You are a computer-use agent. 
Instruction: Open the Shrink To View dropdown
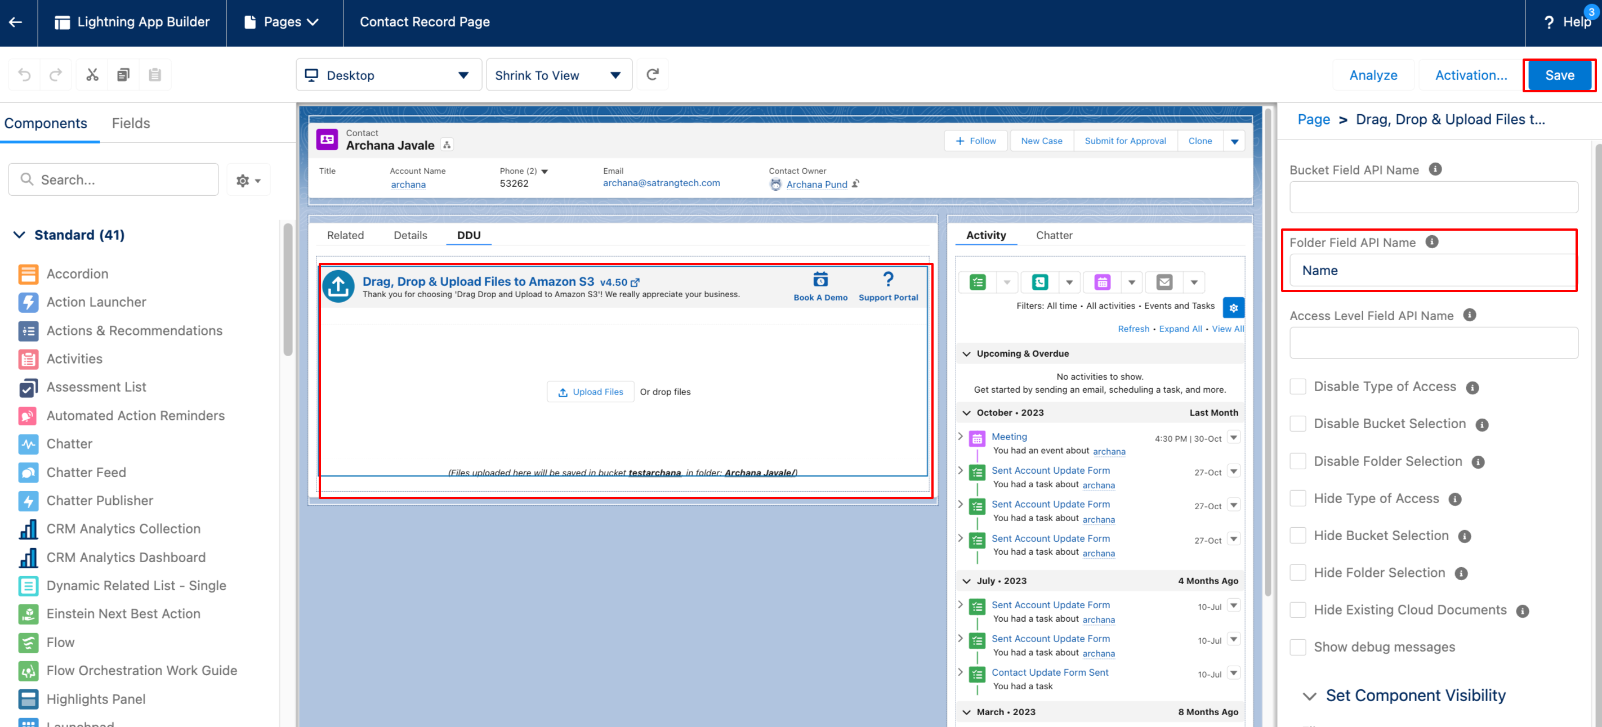pos(559,75)
